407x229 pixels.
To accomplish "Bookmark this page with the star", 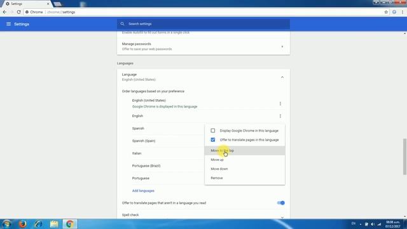I will coord(386,12).
